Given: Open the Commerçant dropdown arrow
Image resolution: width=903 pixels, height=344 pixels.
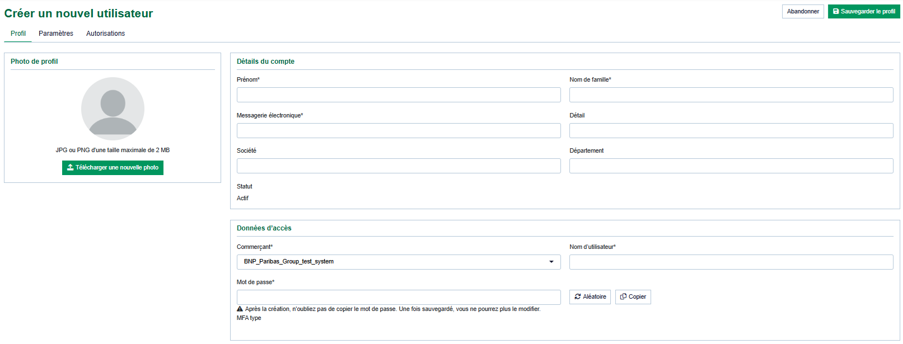Looking at the screenshot, I should 551,262.
